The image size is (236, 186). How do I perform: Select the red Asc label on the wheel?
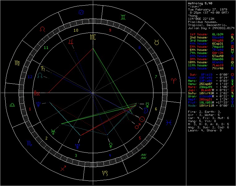coord(37,93)
